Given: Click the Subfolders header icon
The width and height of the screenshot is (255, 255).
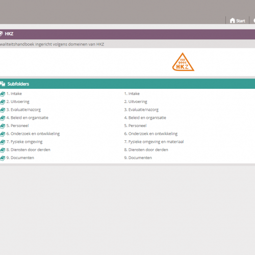Looking at the screenshot, I should pos(3,84).
